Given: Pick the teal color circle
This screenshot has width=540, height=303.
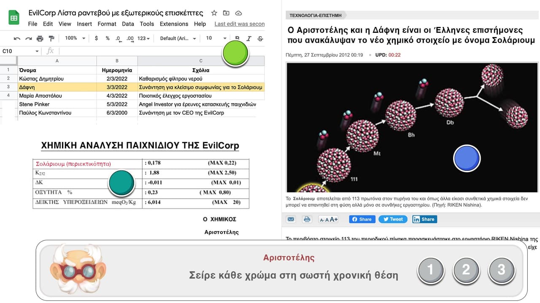Looking at the screenshot, I should point(121,183).
